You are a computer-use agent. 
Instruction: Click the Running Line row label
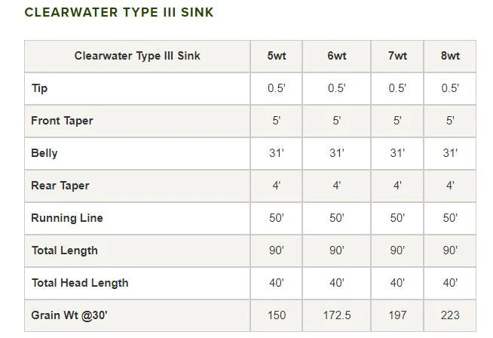(66, 218)
